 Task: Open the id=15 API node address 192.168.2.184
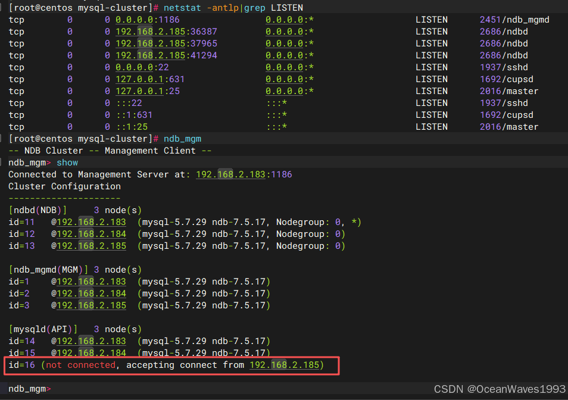(x=91, y=353)
